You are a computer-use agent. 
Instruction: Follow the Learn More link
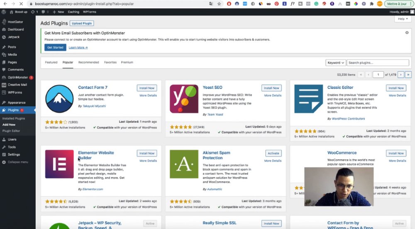[x=78, y=48]
